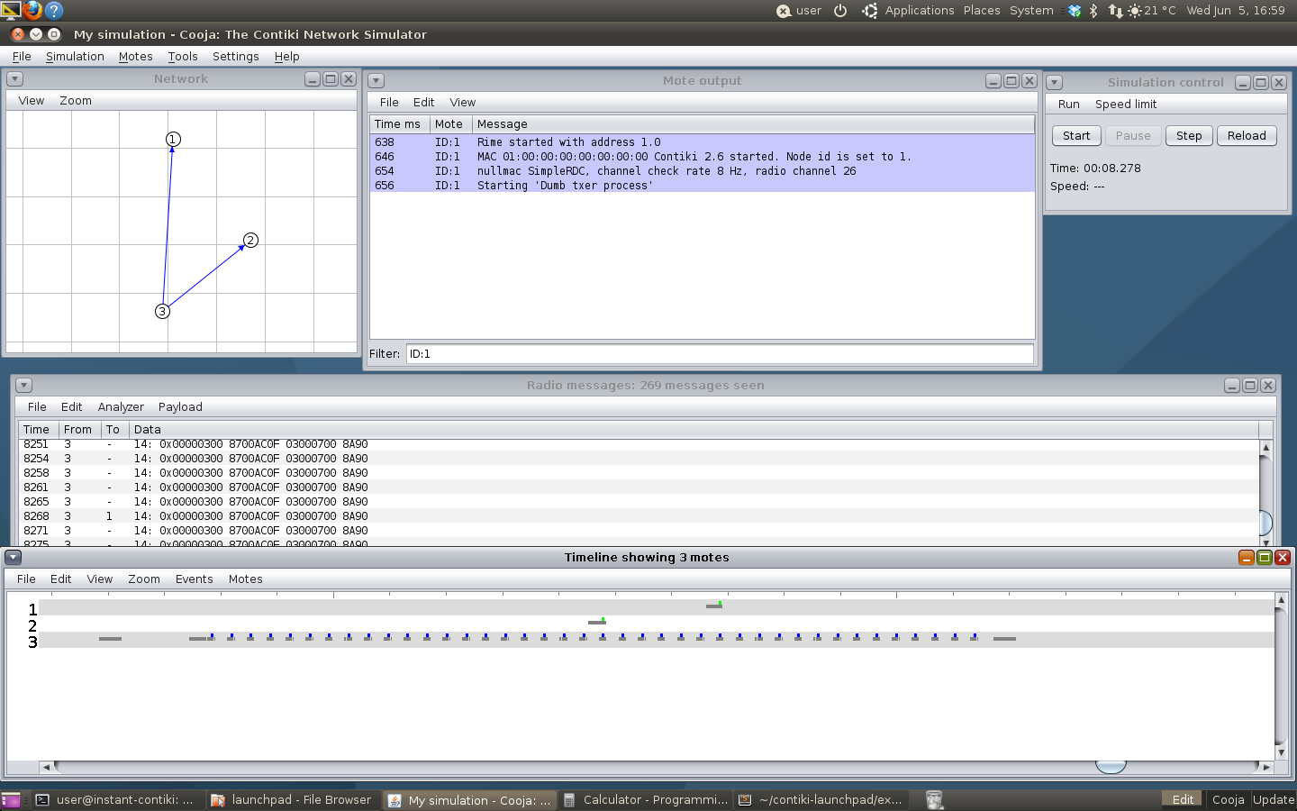
Task: Click mote node 1 in Network panel
Action: (x=173, y=139)
